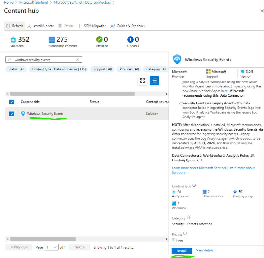264x258 pixels.
Task: Click the bottom horizontal scrollbar thumb
Action: tap(43, 239)
